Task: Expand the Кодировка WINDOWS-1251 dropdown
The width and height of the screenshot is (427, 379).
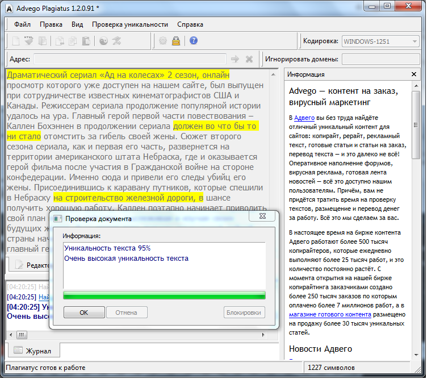Action: 380,41
